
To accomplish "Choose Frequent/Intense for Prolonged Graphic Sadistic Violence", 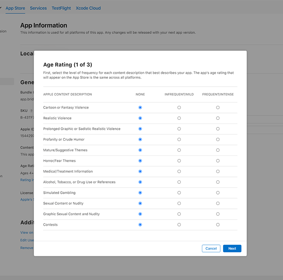I will (218, 129).
